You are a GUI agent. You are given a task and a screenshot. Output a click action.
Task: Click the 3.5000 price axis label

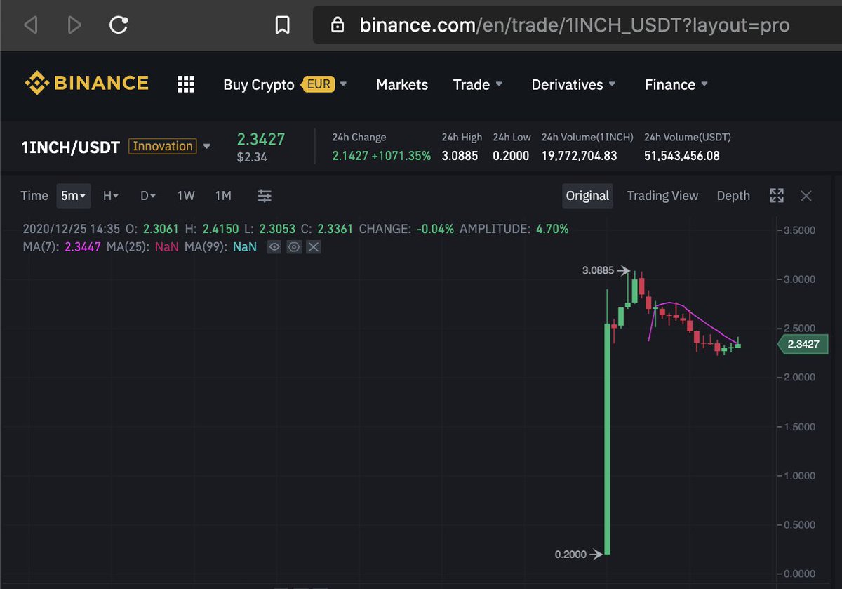(800, 230)
